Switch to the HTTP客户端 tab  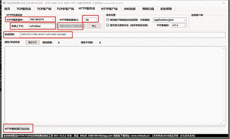click(109, 9)
